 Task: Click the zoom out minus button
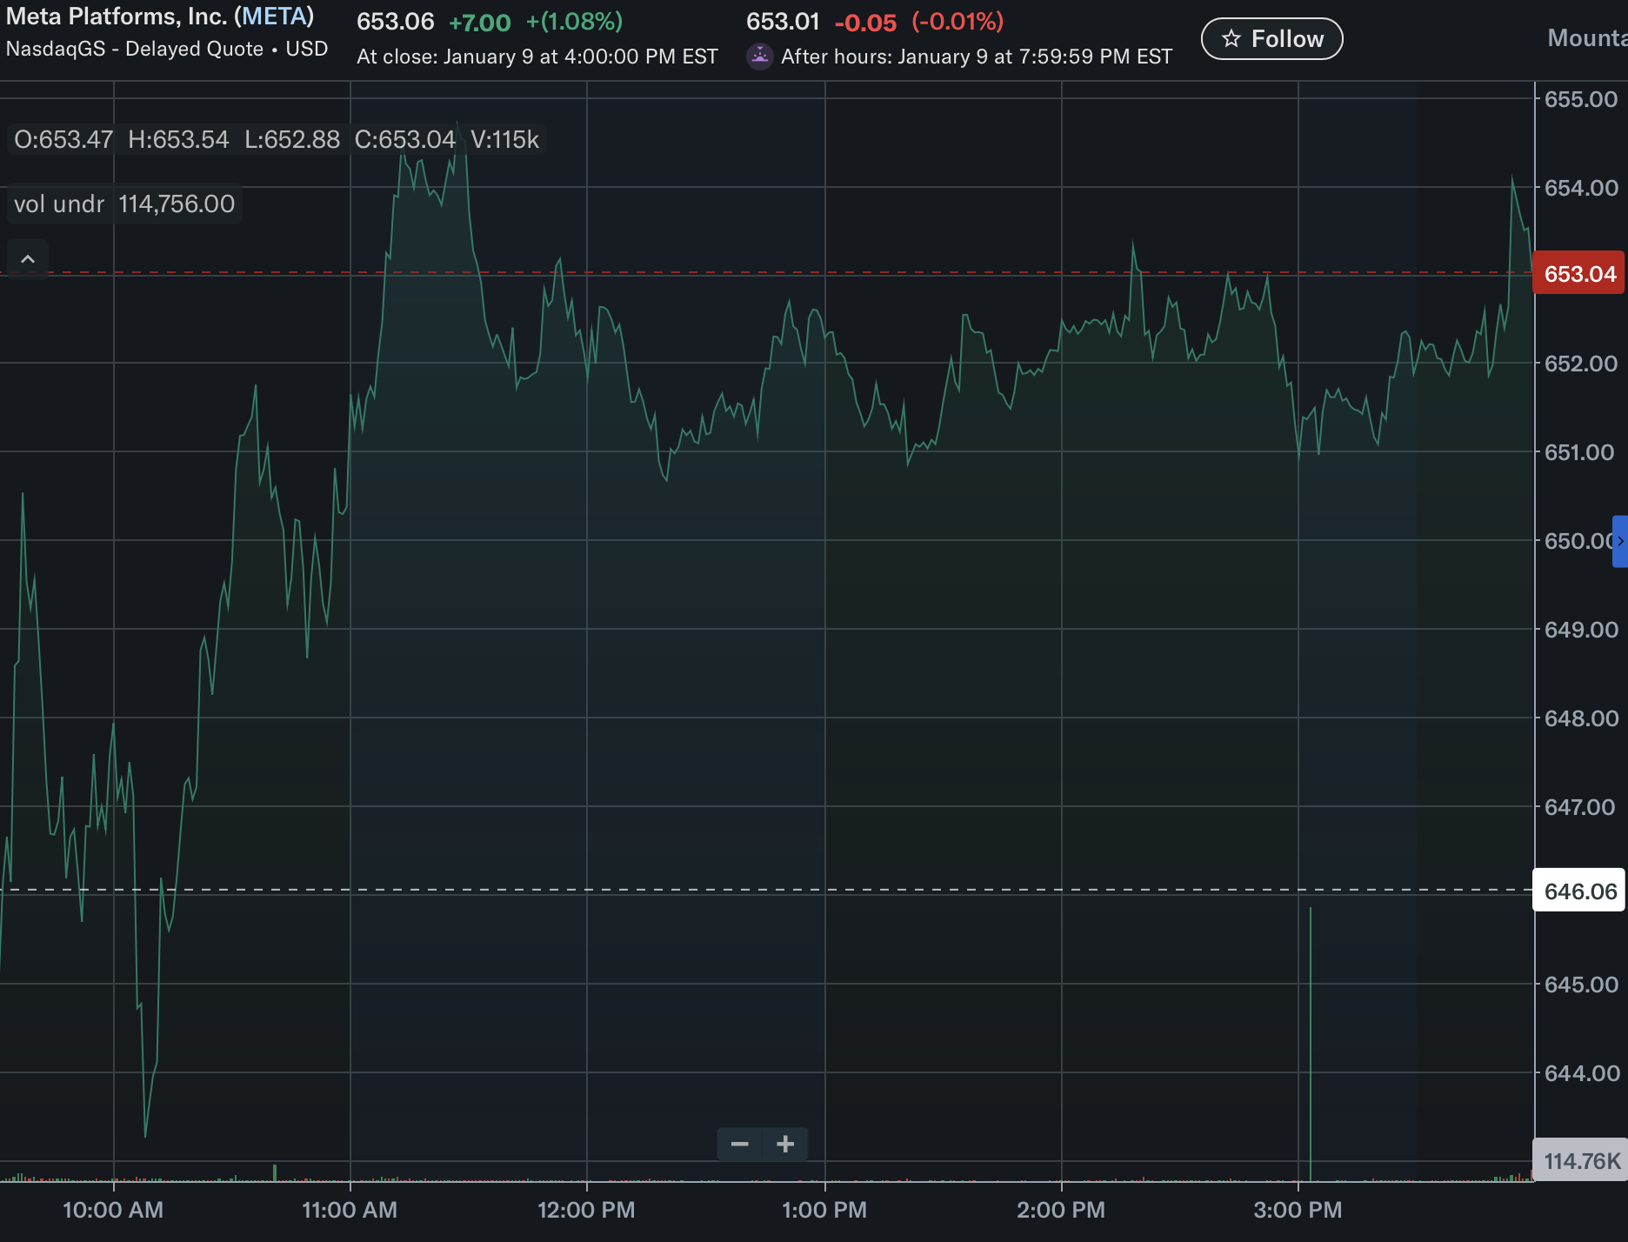point(740,1144)
